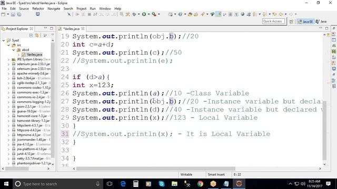Open the New wizard dropdown arrow
The width and height of the screenshot is (337, 189).
coord(8,14)
